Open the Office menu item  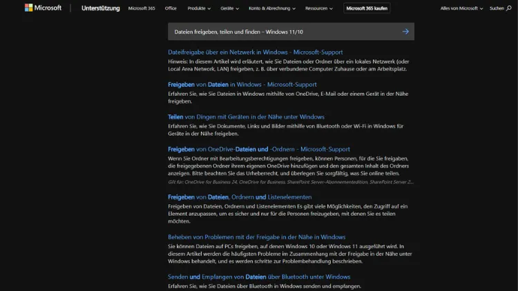pos(171,8)
